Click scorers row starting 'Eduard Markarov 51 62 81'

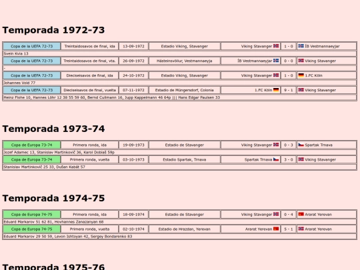pyautogui.click(x=180, y=222)
